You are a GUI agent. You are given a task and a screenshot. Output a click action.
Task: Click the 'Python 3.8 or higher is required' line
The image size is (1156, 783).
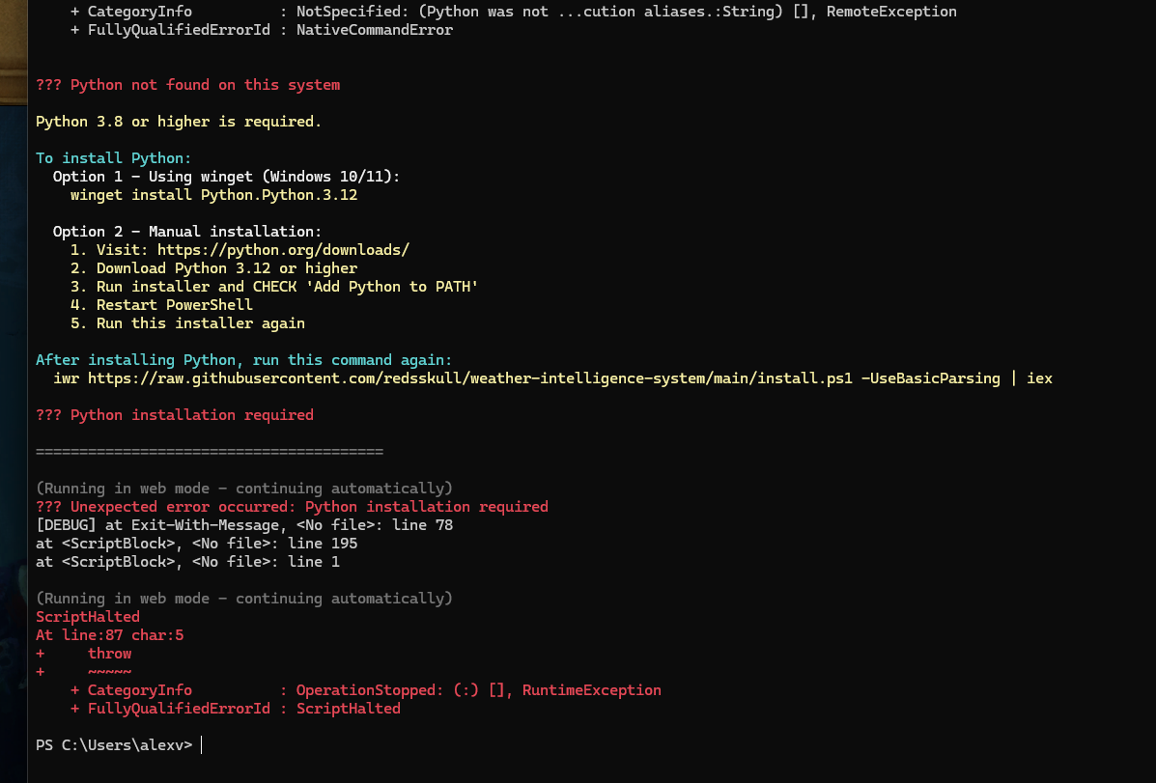(x=178, y=121)
